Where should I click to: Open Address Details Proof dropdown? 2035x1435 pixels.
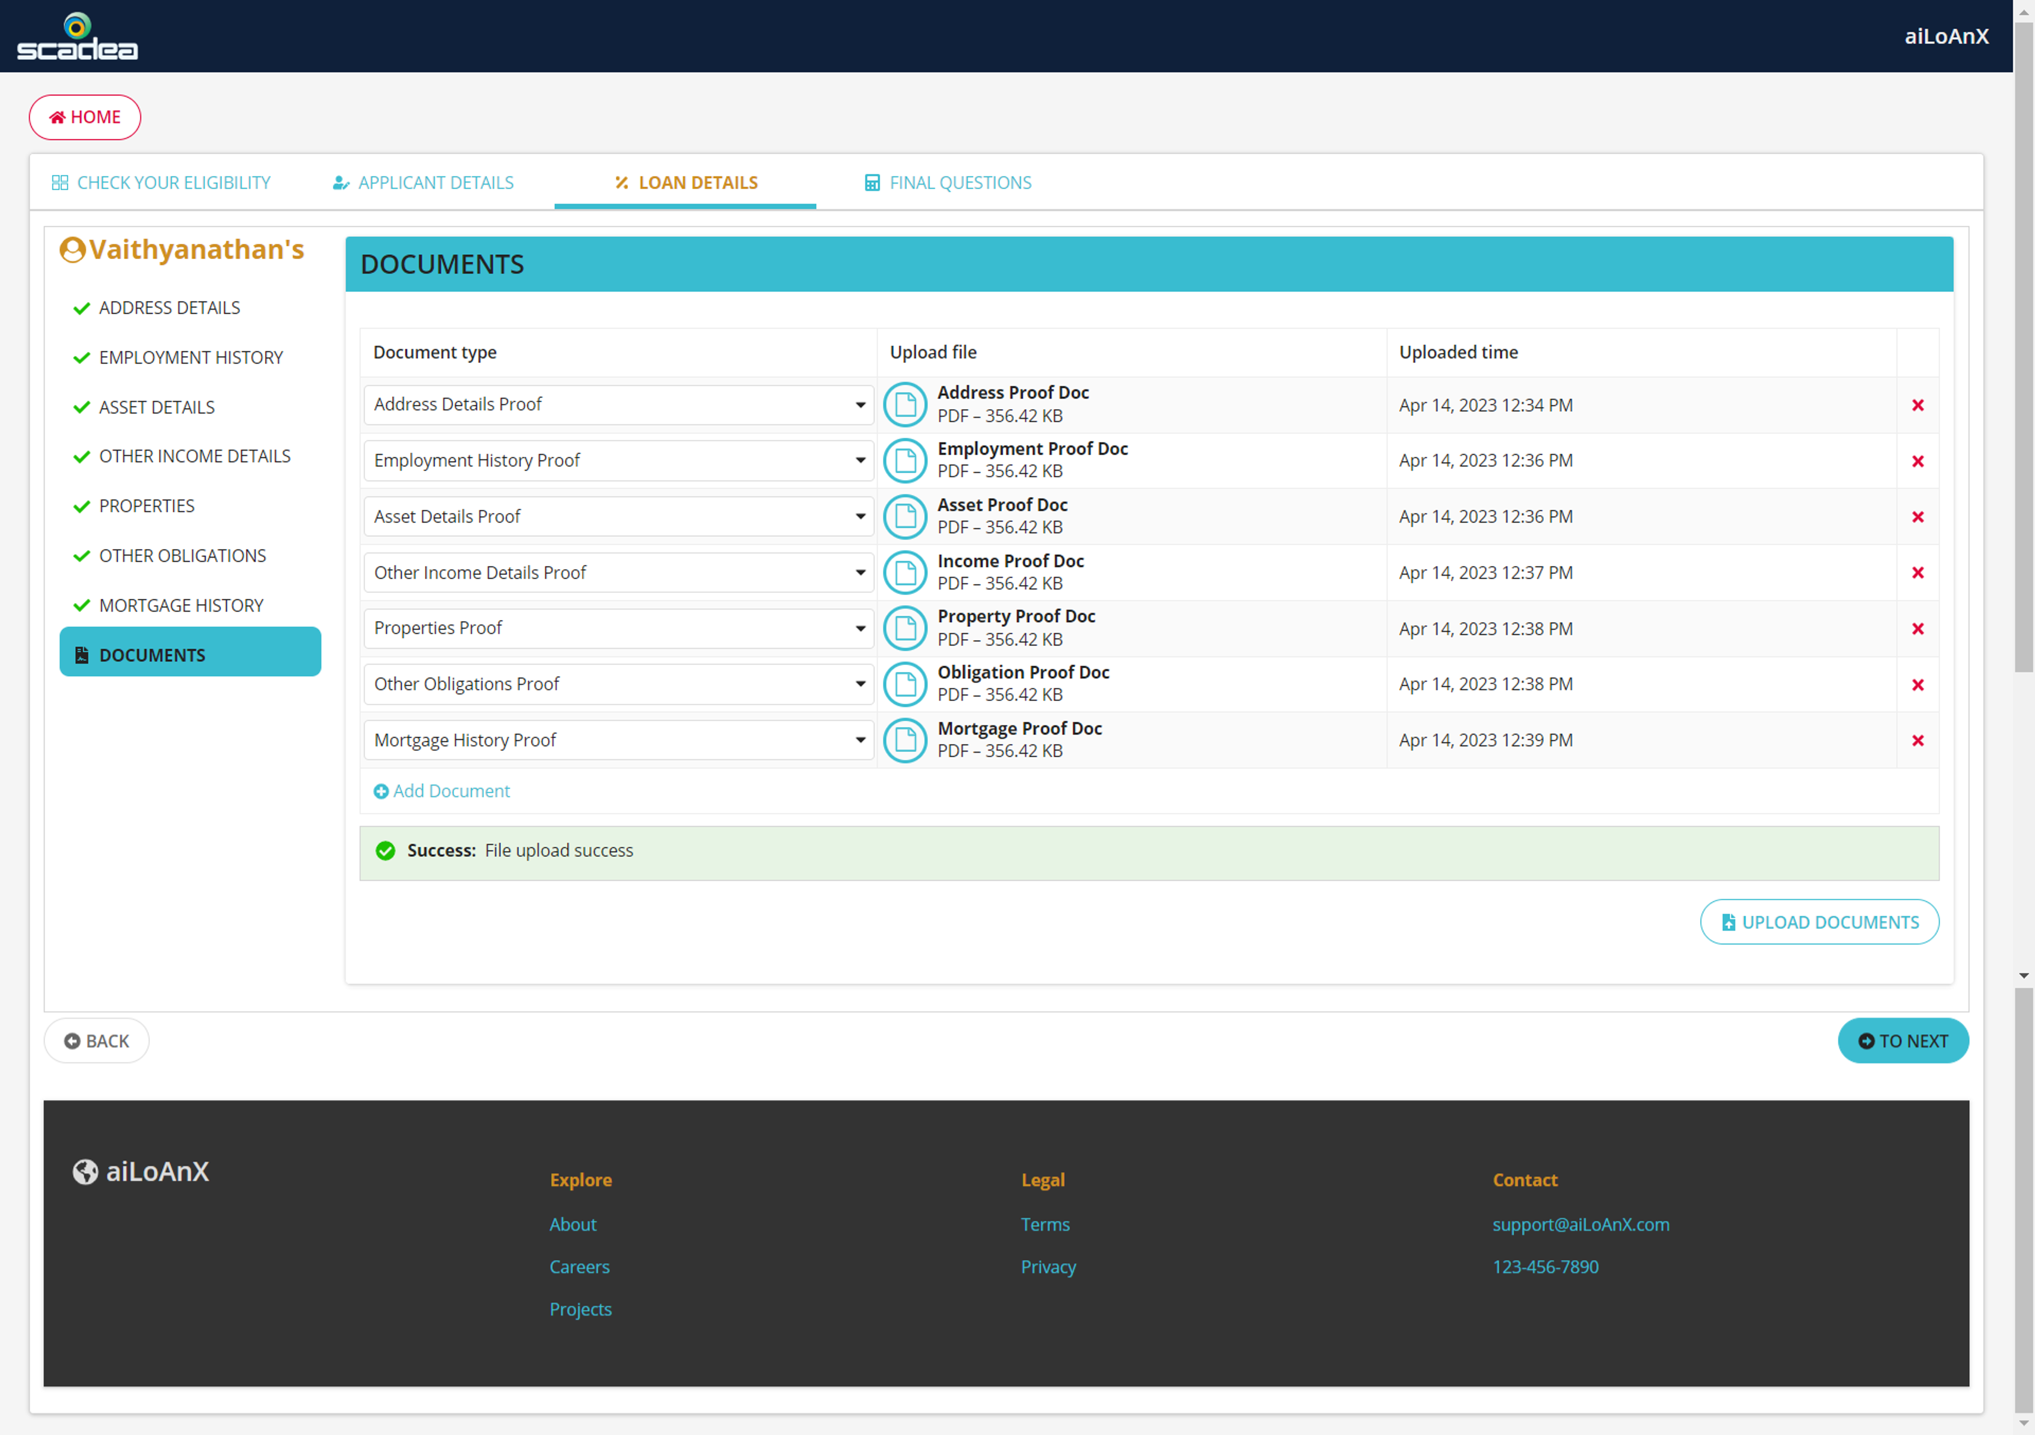point(618,405)
